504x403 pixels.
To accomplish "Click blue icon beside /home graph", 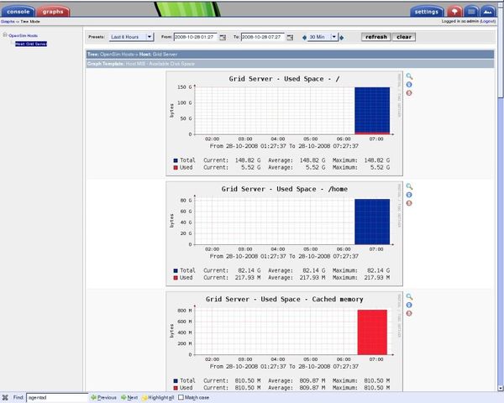I will (408, 195).
